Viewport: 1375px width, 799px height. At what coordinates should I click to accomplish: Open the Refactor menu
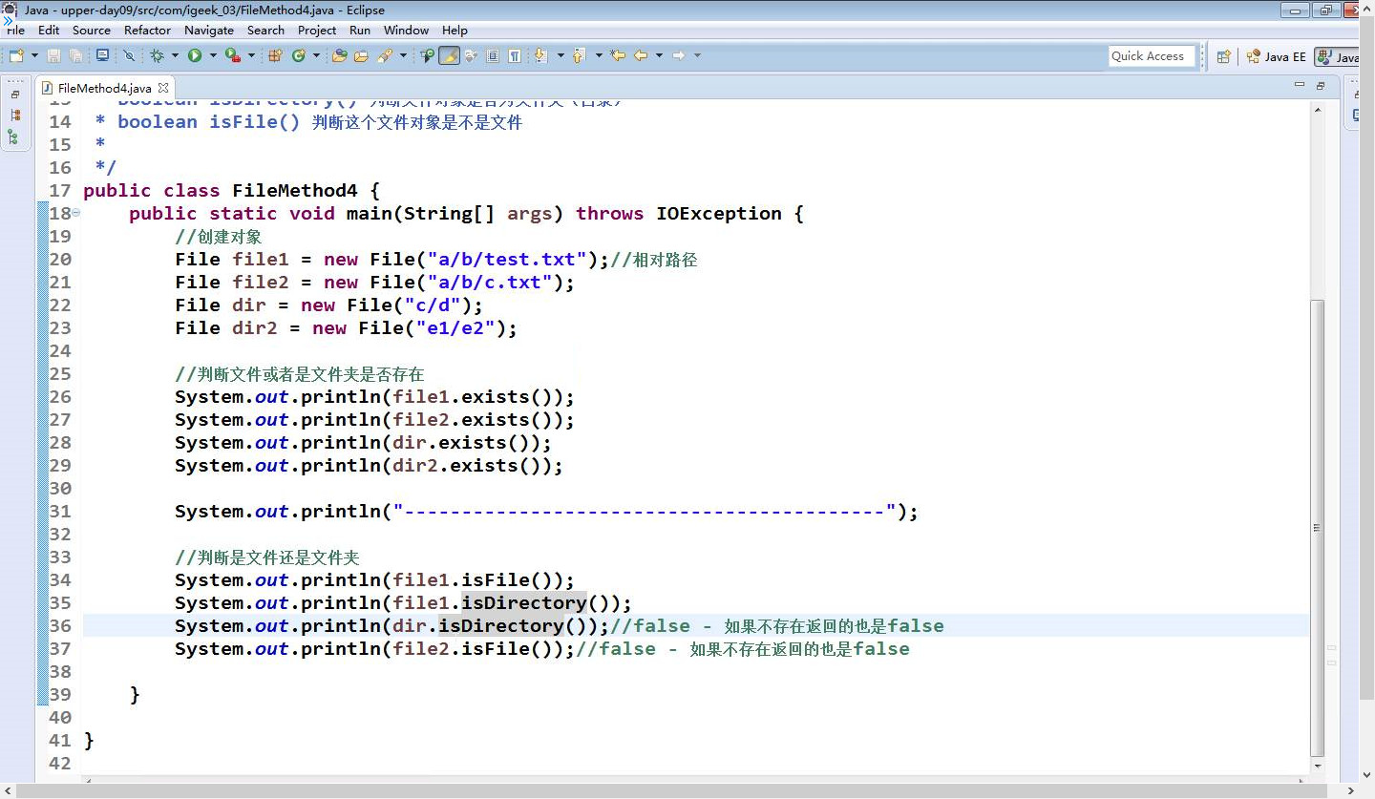tap(148, 30)
